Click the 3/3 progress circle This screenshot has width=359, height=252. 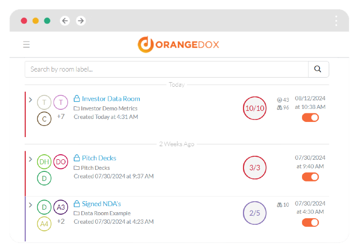click(x=255, y=167)
